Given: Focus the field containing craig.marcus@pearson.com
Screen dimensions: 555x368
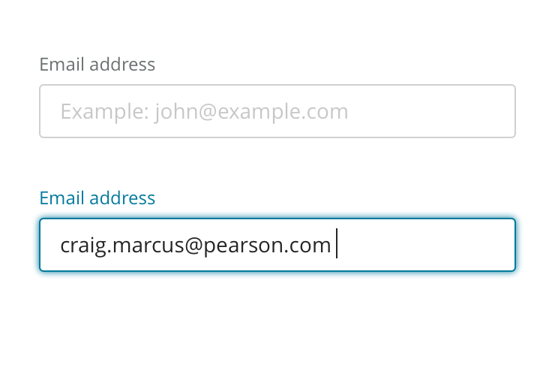Looking at the screenshot, I should point(277,245).
